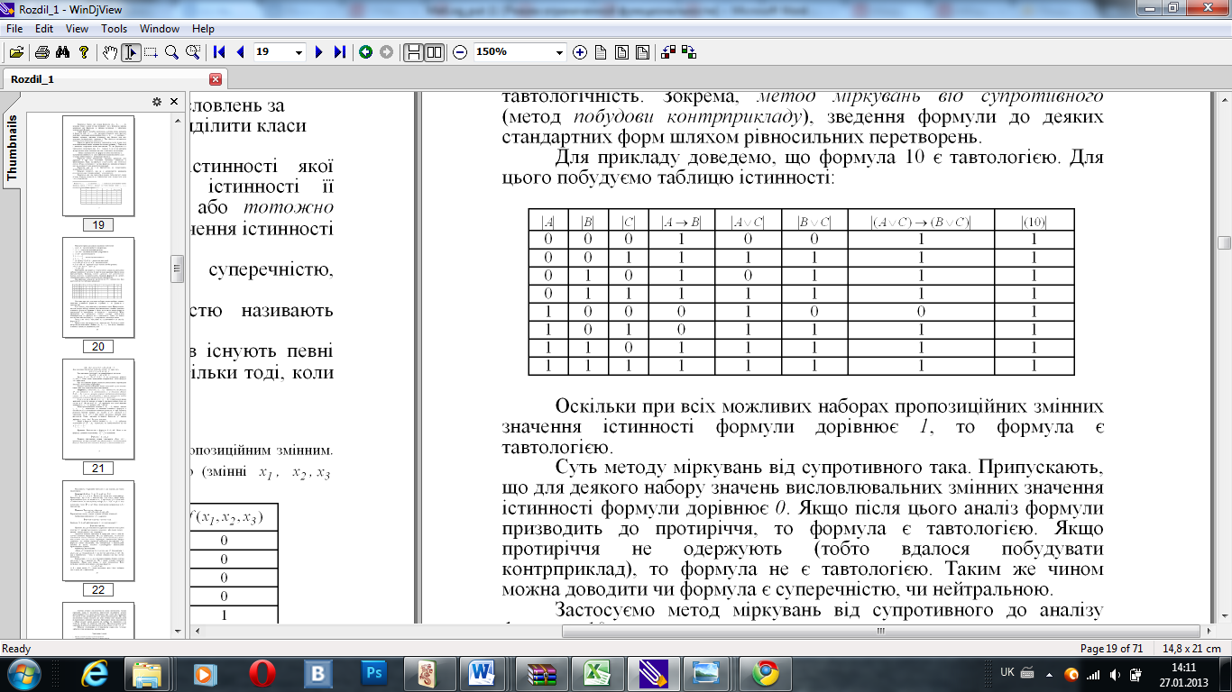This screenshot has height=692, width=1232.
Task: Fit the whole page in window
Action: point(642,52)
